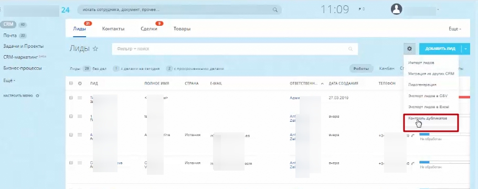478x189 pixels.
Task: Open the hamburger row menu for the first lead
Action: pos(80,98)
